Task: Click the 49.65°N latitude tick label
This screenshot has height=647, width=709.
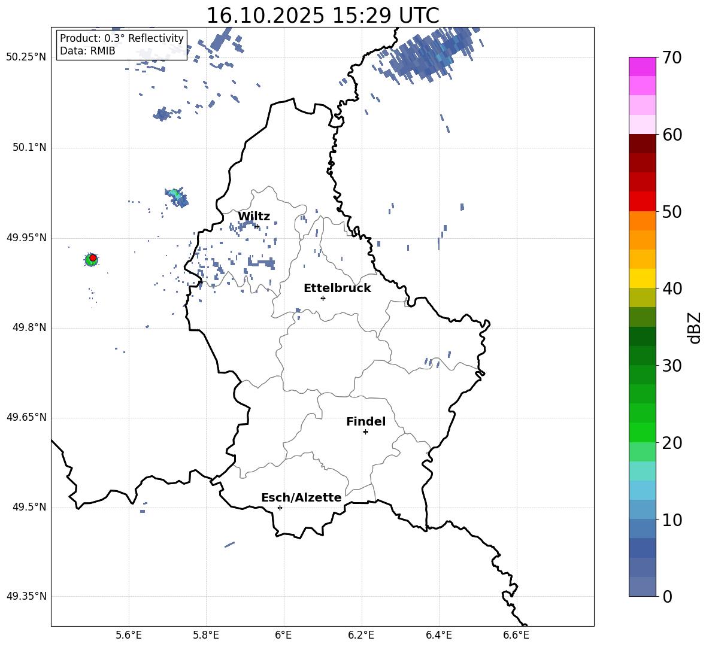Action: [x=26, y=417]
